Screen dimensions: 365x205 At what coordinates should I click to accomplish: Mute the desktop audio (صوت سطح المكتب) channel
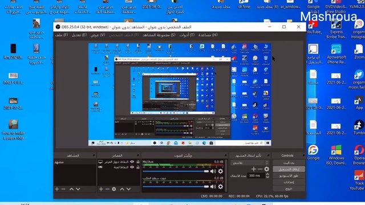point(213,186)
